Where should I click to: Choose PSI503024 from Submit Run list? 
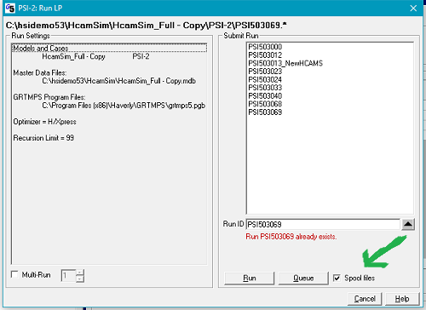click(265, 79)
